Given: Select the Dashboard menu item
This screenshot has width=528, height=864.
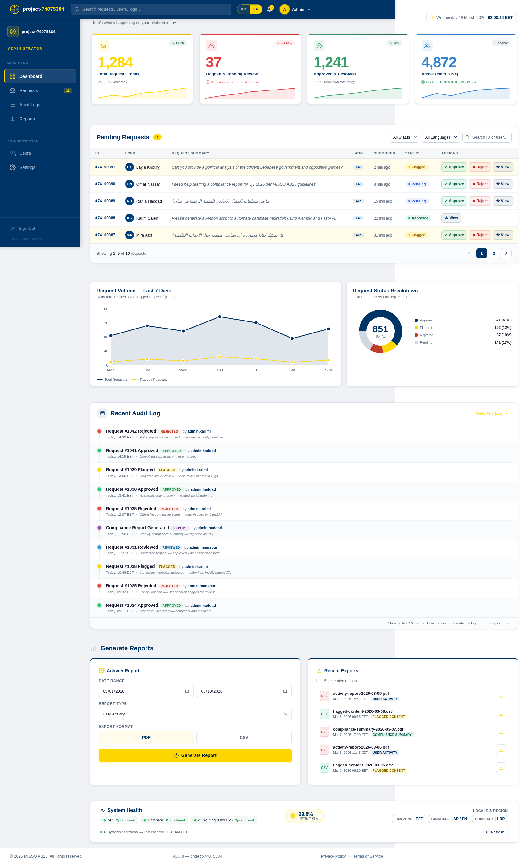Looking at the screenshot, I should pos(31,76).
